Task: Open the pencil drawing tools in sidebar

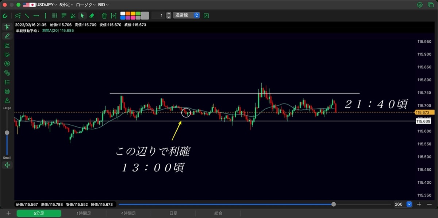Action: coord(7,36)
